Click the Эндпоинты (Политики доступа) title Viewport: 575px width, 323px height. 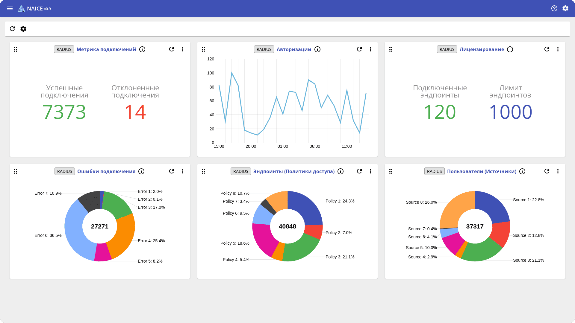coord(294,171)
